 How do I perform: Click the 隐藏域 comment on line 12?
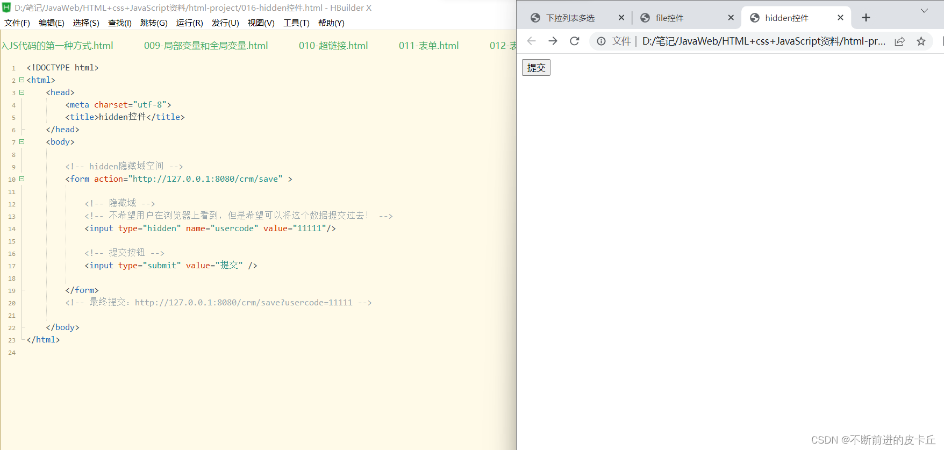(120, 204)
